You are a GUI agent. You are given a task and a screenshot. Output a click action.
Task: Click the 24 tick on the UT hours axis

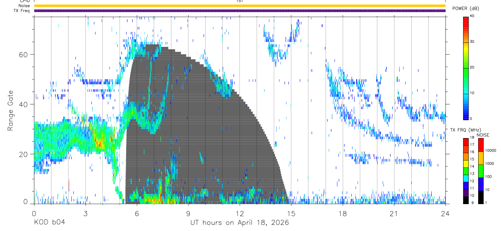[x=446, y=213]
